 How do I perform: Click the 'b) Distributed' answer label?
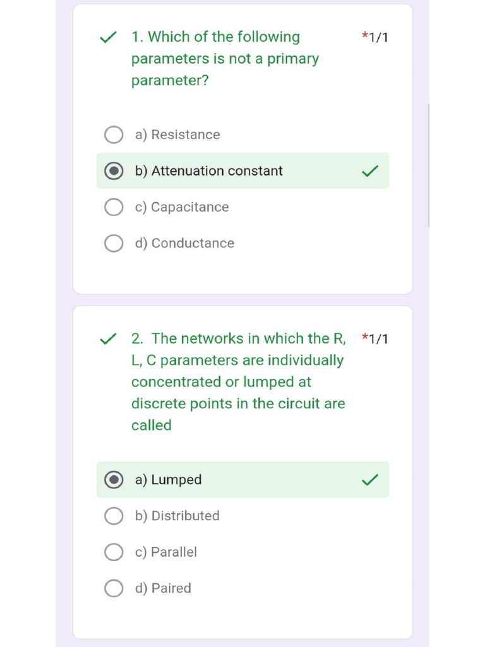click(177, 516)
